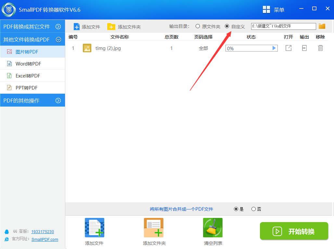Viewport: 334px width, 249px height.
Task: Browse output folder with yellow folder icon
Action: tap(322, 26)
